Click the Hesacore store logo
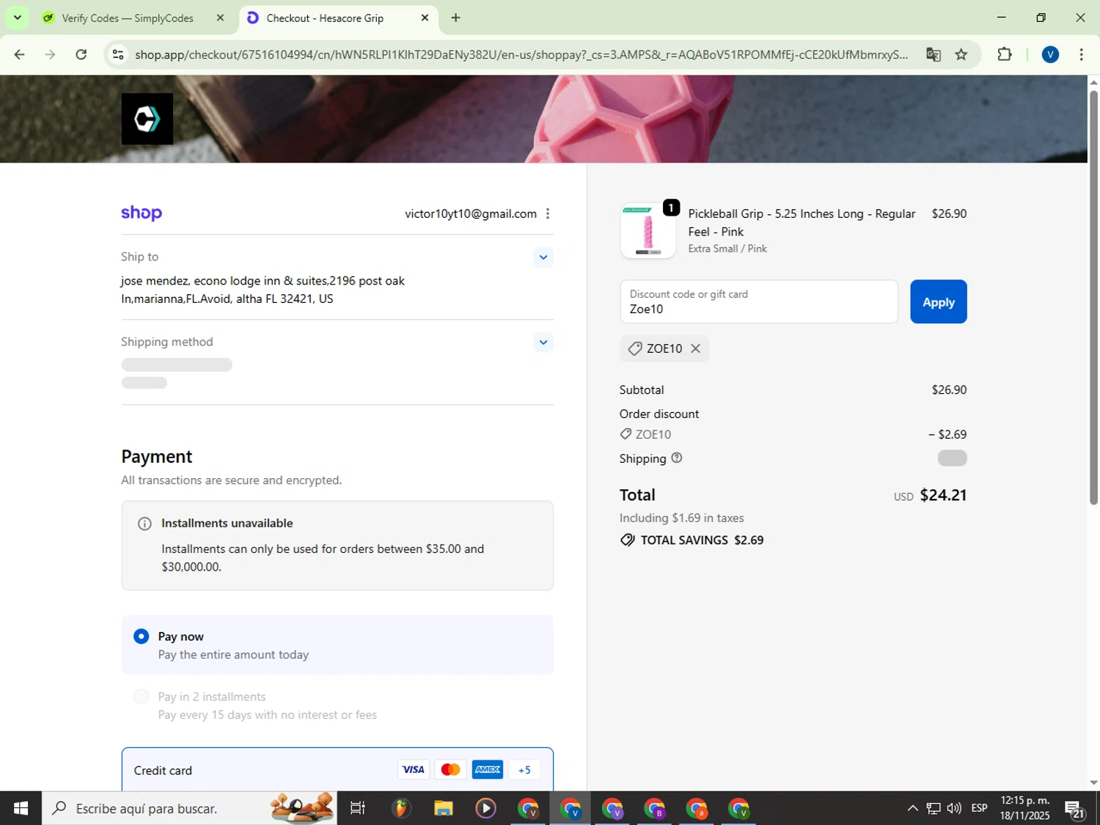1100x825 pixels. pos(147,119)
